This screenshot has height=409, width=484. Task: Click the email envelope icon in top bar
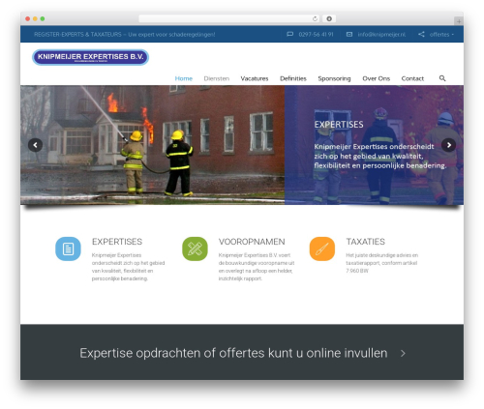(349, 34)
